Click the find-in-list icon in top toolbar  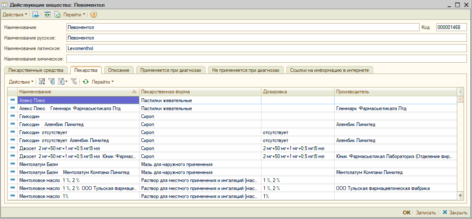point(36,14)
